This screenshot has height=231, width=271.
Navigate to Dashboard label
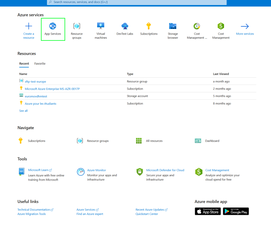[212, 141]
